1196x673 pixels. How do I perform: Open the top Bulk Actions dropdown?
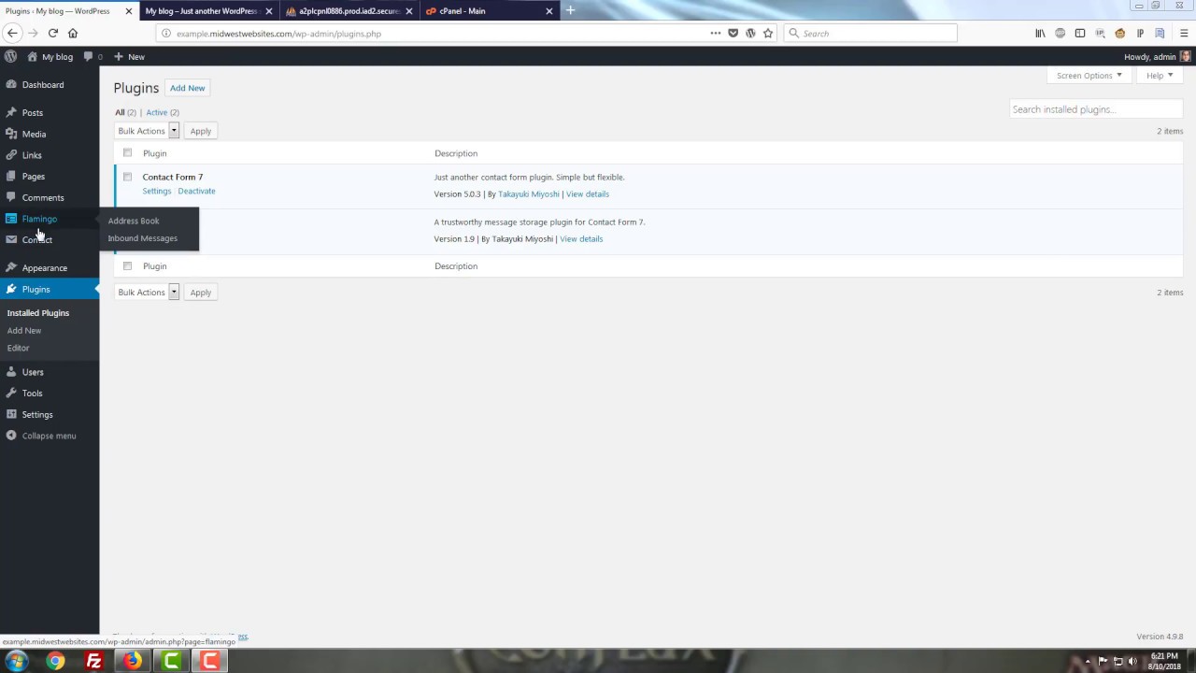coord(147,131)
